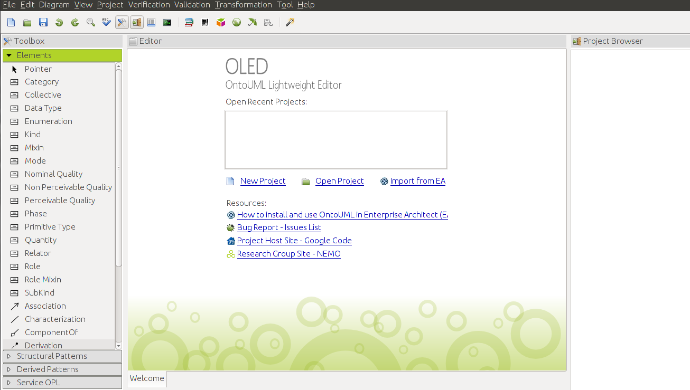Screen dimensions: 690x390
Task: Open the Help menu
Action: pyautogui.click(x=306, y=5)
